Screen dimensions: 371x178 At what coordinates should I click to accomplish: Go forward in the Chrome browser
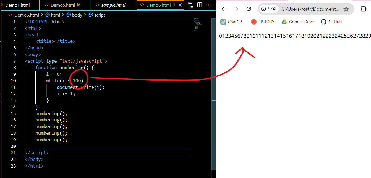click(x=236, y=9)
